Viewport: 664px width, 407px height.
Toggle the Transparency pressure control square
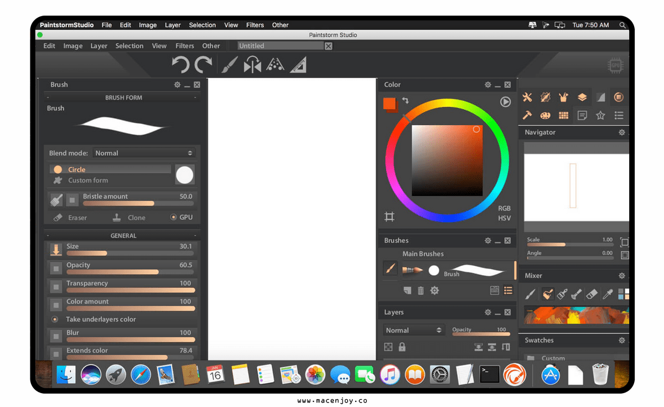pyautogui.click(x=56, y=286)
